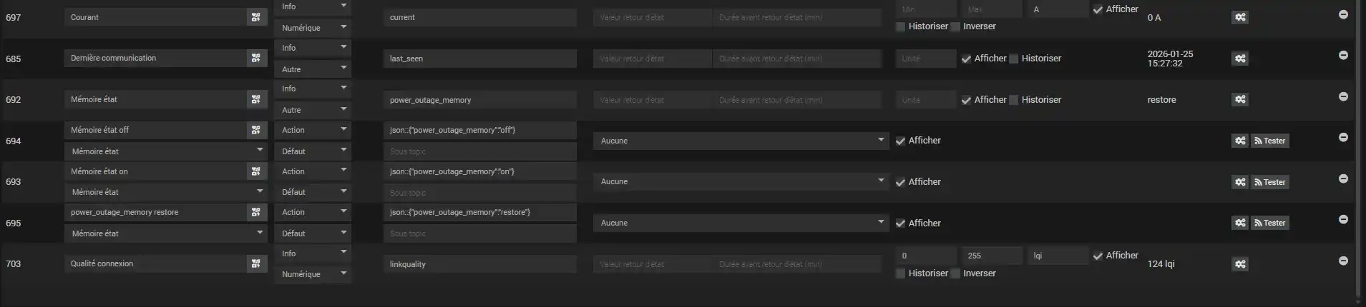This screenshot has height=307, width=1366.
Task: Expand the Aucune dropdown for command 694
Action: coord(741,141)
